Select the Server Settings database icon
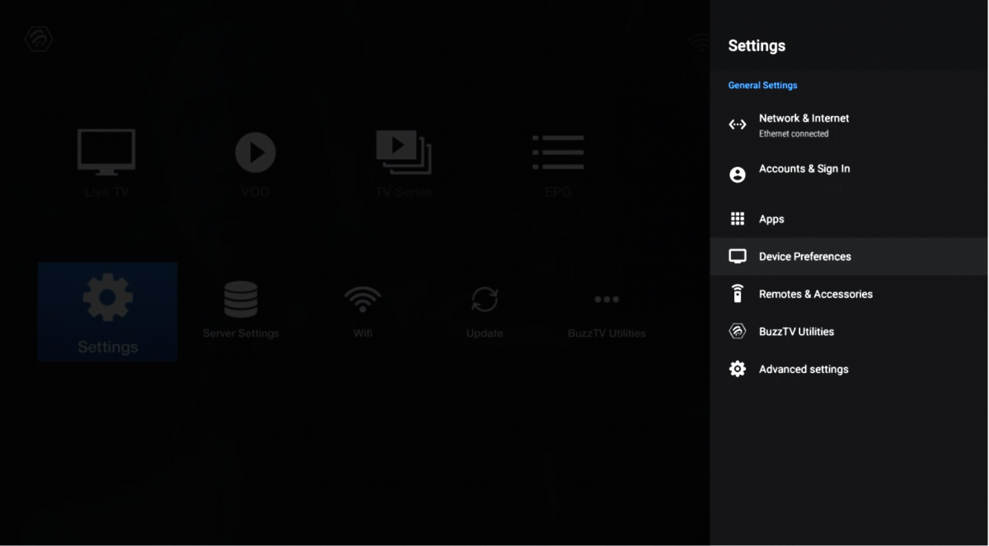 click(241, 299)
